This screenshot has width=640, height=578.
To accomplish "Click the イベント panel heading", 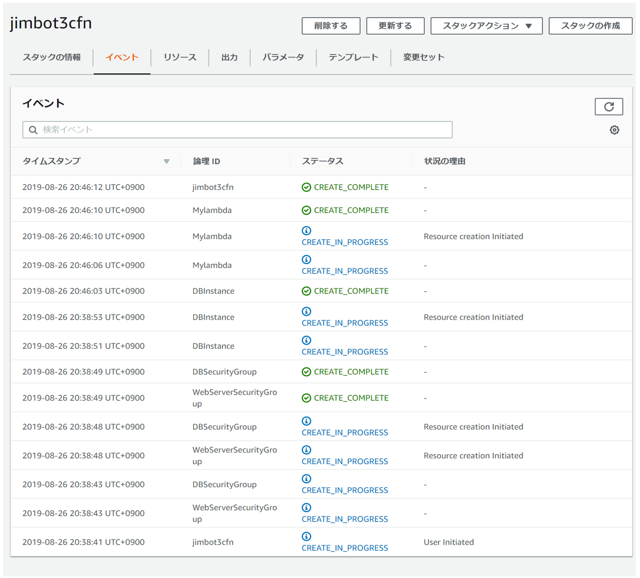I will pyautogui.click(x=43, y=103).
